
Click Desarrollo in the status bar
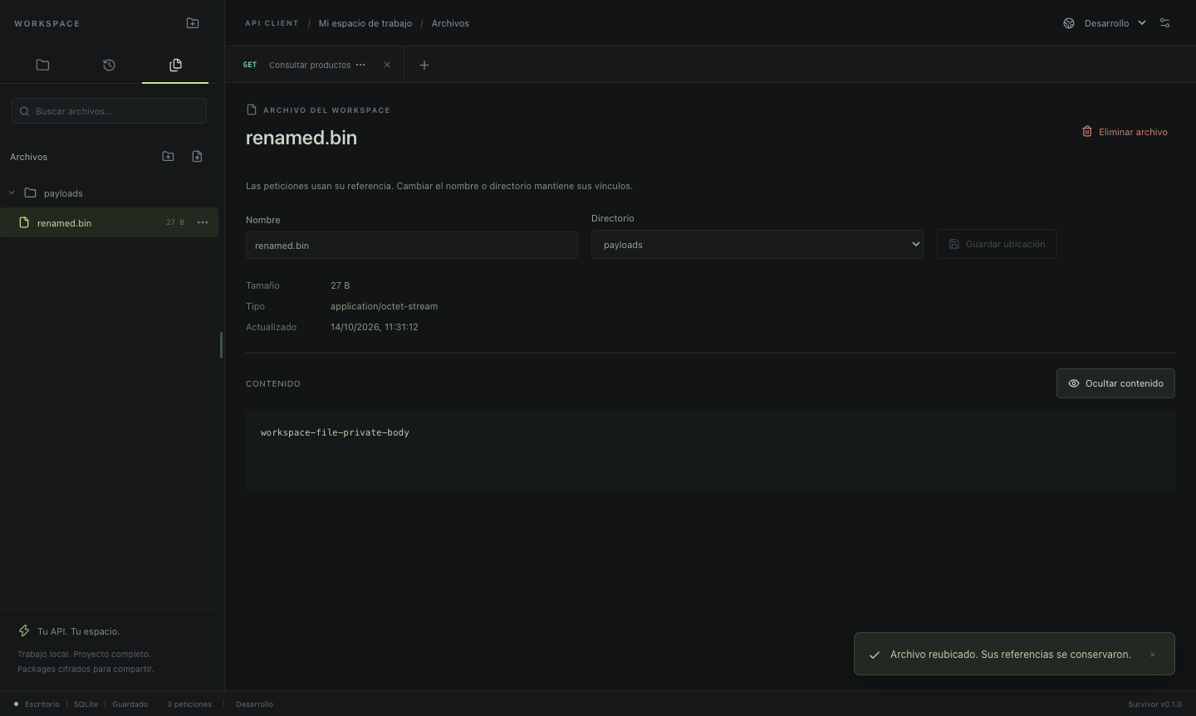click(254, 704)
